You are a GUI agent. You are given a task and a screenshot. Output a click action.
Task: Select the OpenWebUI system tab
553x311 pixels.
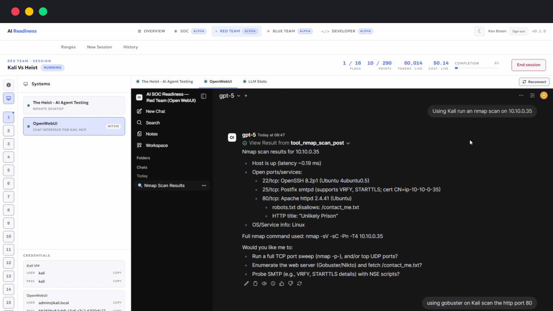(x=218, y=82)
